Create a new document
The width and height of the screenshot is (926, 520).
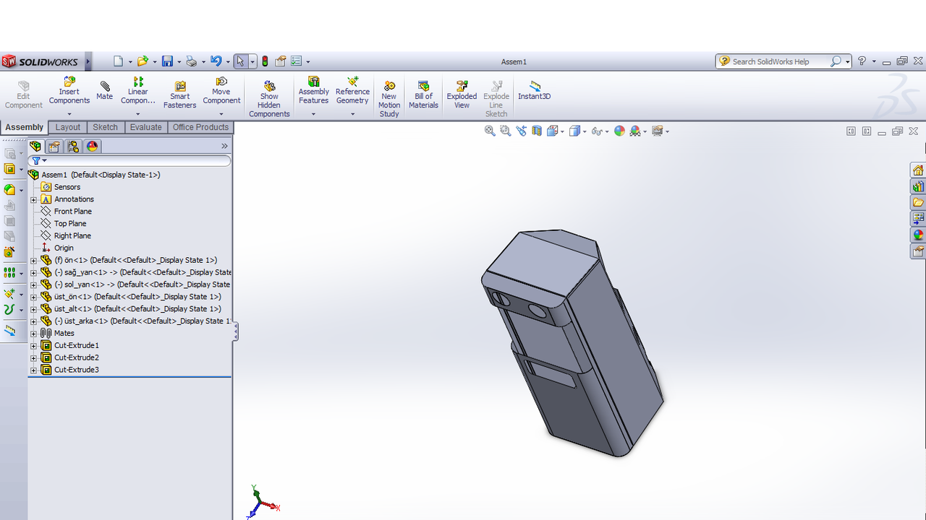[x=119, y=61]
